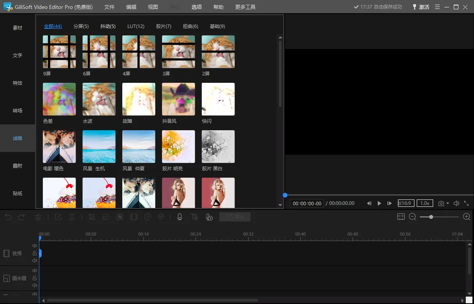This screenshot has height=304, width=474.
Task: Click the 激活 activate button
Action: pyautogui.click(x=421, y=7)
